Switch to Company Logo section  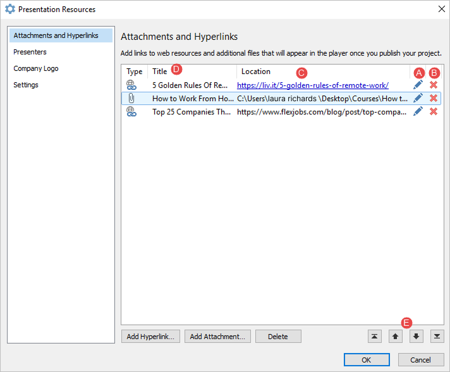pyautogui.click(x=35, y=68)
